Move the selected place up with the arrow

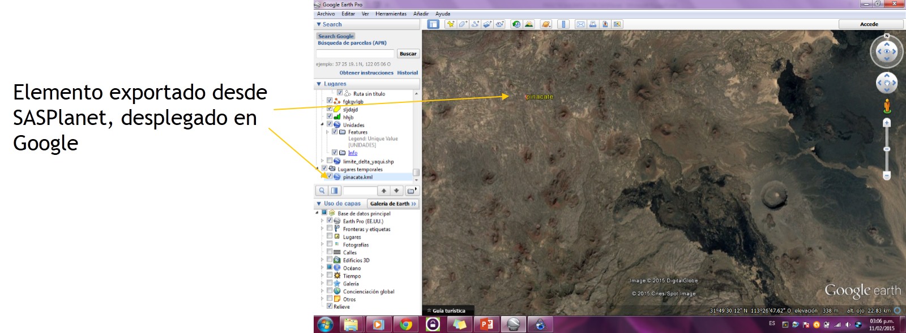point(384,191)
